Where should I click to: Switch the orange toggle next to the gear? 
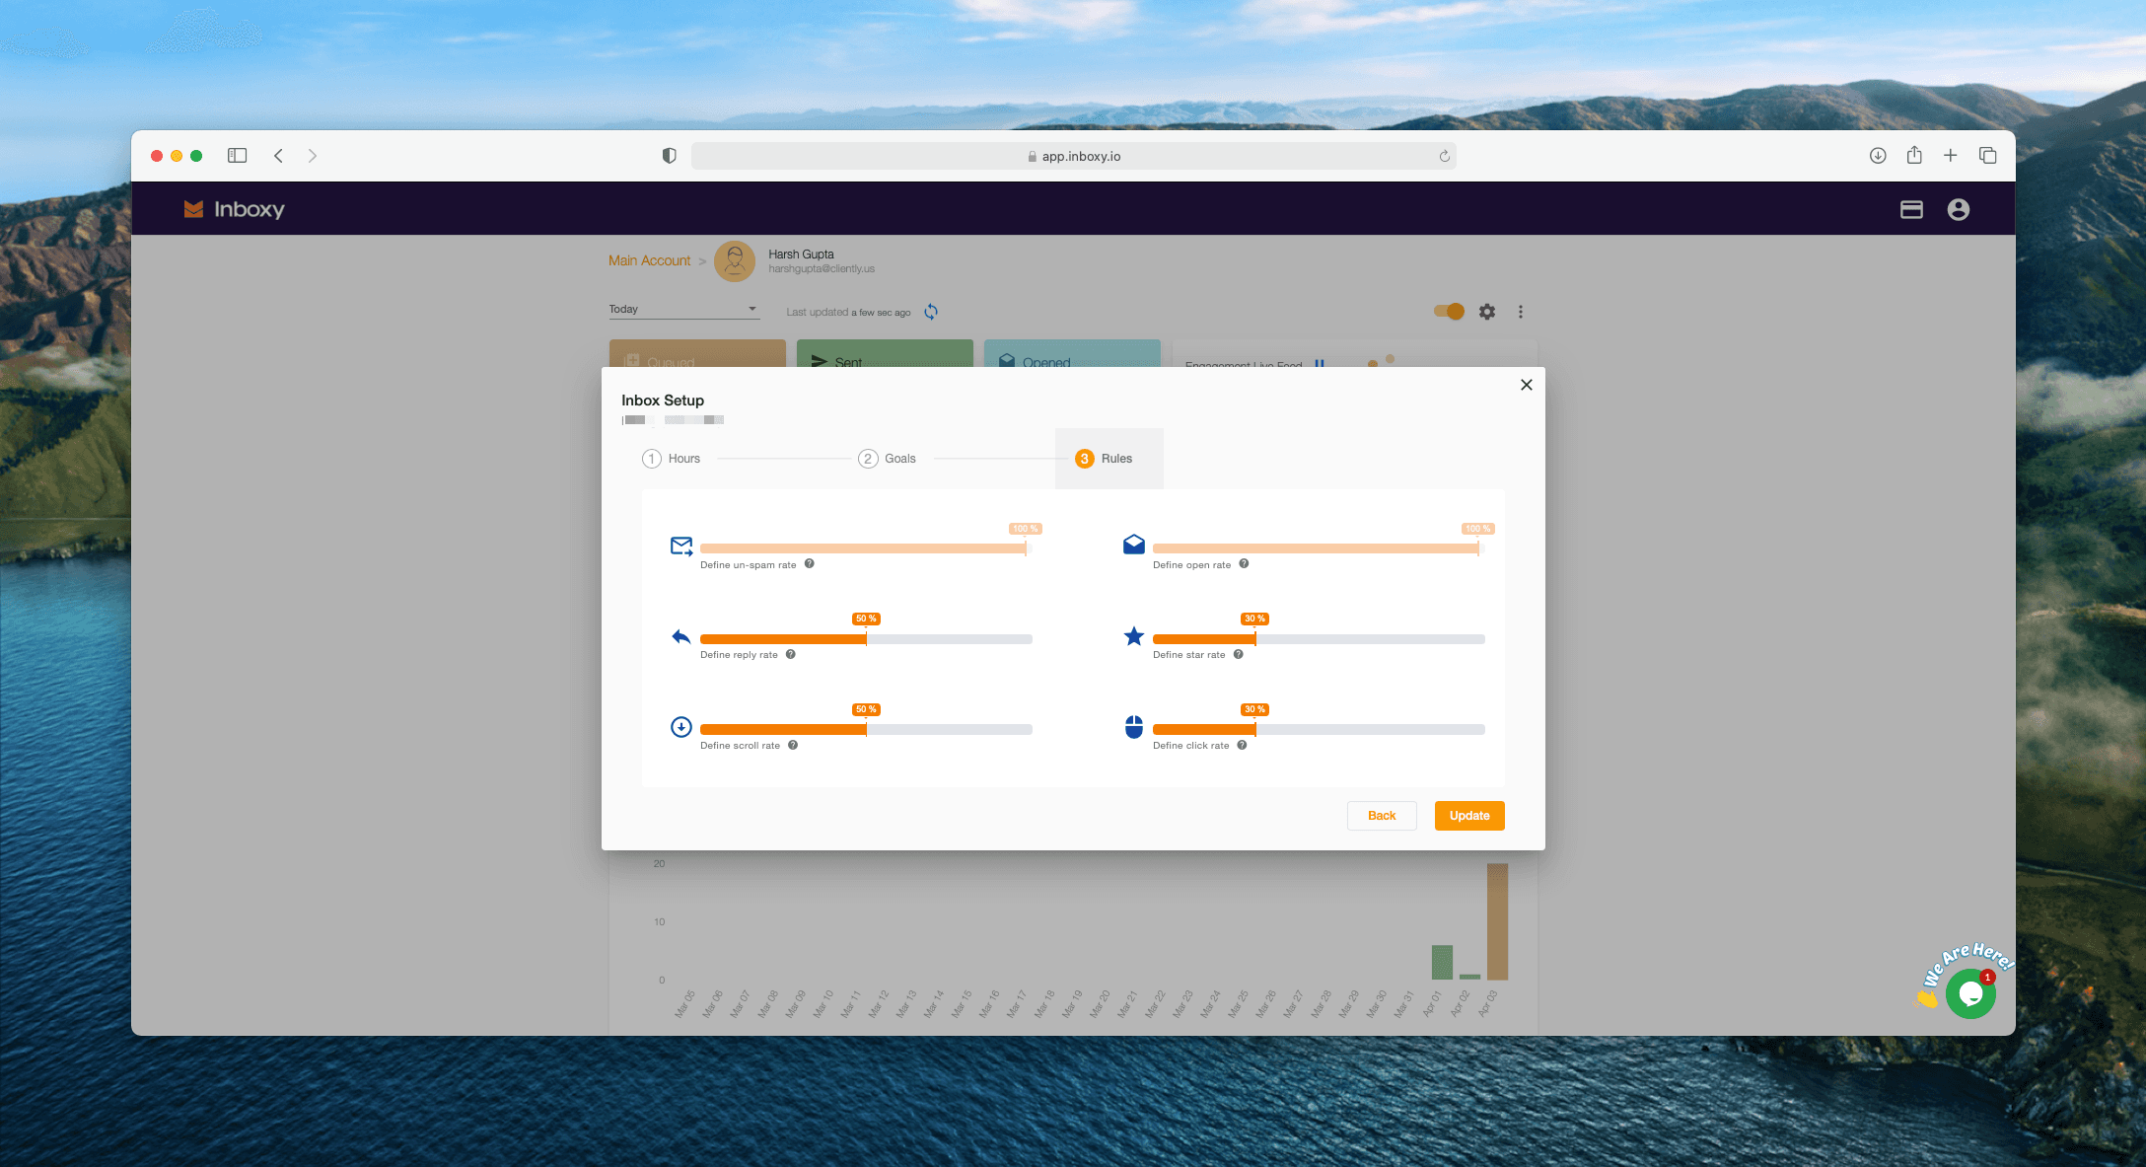click(x=1449, y=311)
